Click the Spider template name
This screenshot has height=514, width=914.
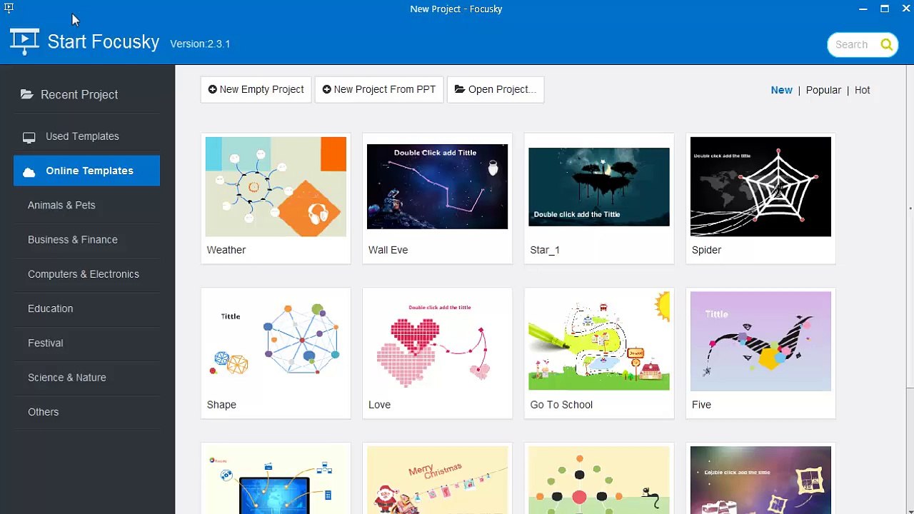click(706, 250)
